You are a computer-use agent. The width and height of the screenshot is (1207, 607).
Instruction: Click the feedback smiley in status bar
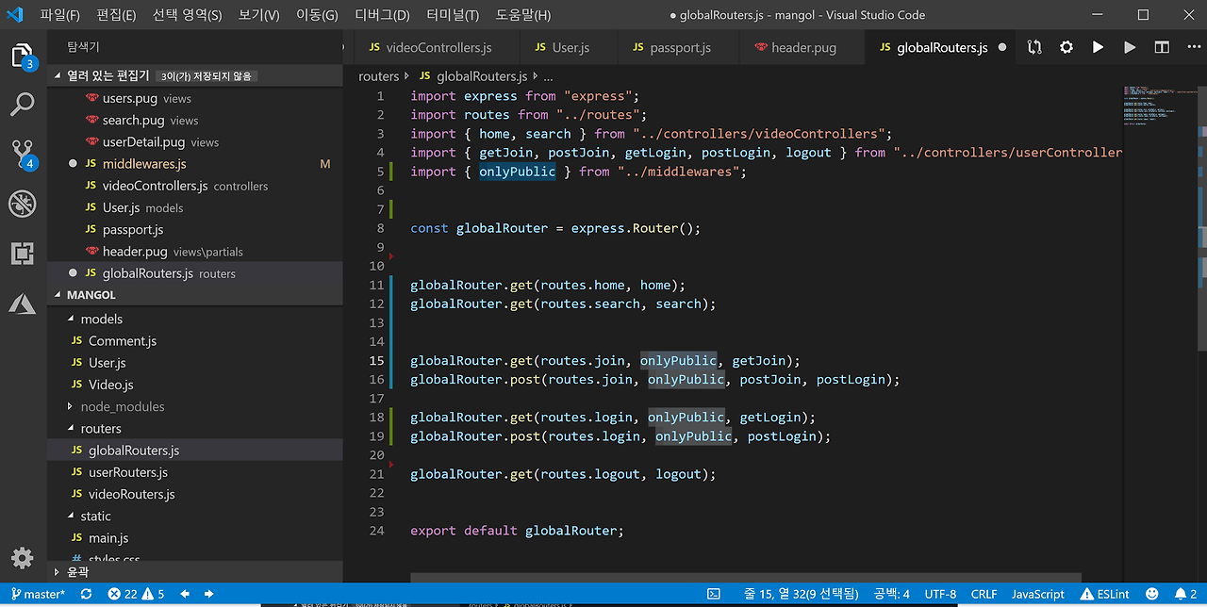pyautogui.click(x=1151, y=594)
